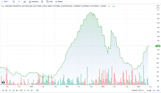This screenshot has width=161, height=93.
Task: Select the YTD time range
Action: click(x=21, y=90)
